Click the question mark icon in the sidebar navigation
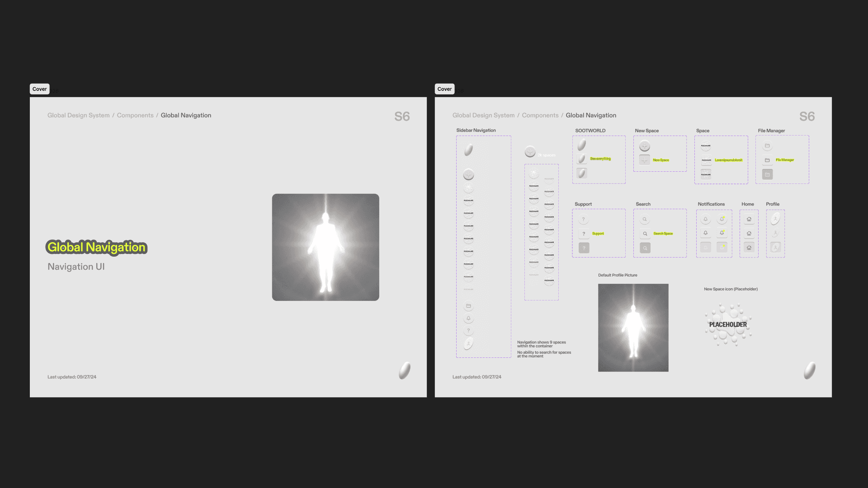Screen dimensions: 868x488 (468, 331)
